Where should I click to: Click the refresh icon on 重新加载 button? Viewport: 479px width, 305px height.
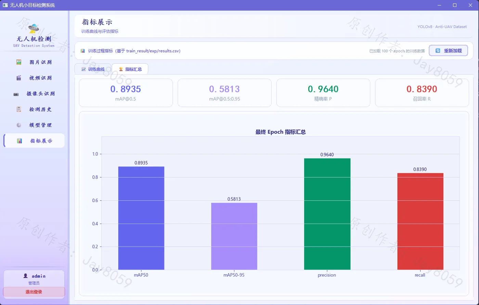tap(438, 51)
